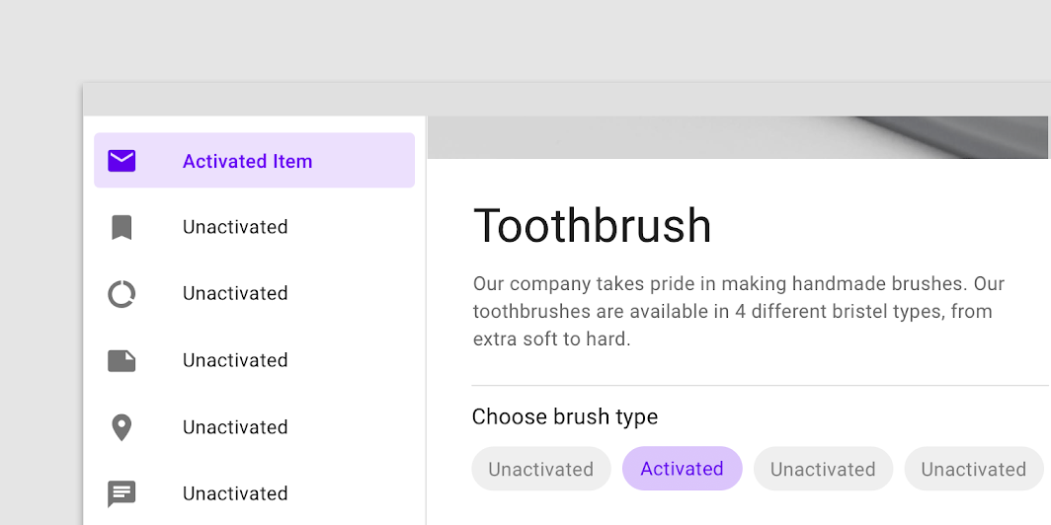Click the folded-corner note icon
This screenshot has width=1051, height=525.
[121, 361]
